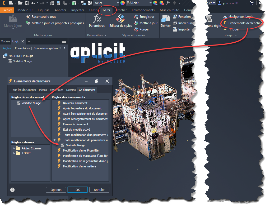The image size is (270, 209).
Task: Click the Dériver tool icon
Action: click(x=166, y=21)
